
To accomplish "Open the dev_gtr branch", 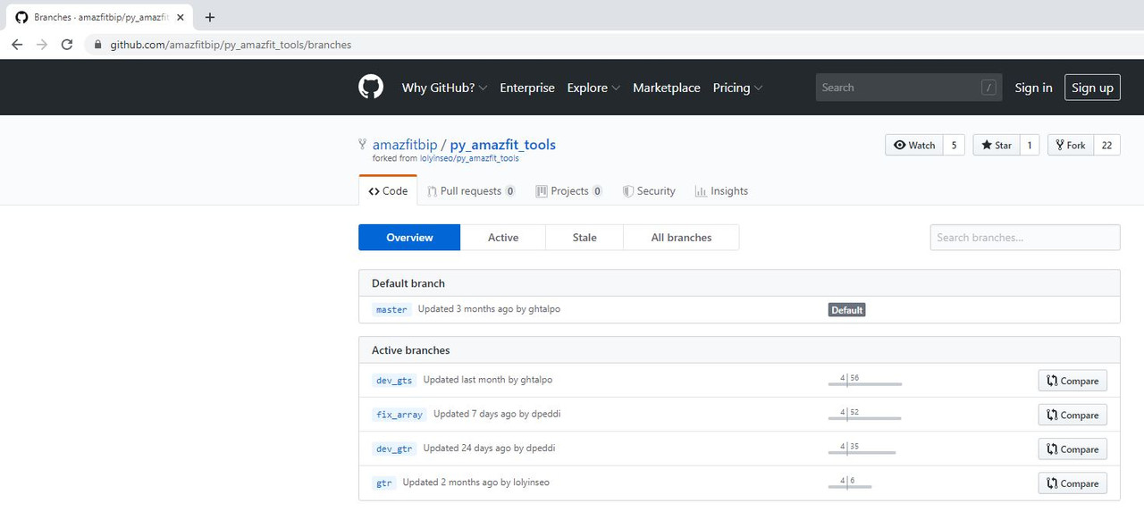I will [394, 449].
